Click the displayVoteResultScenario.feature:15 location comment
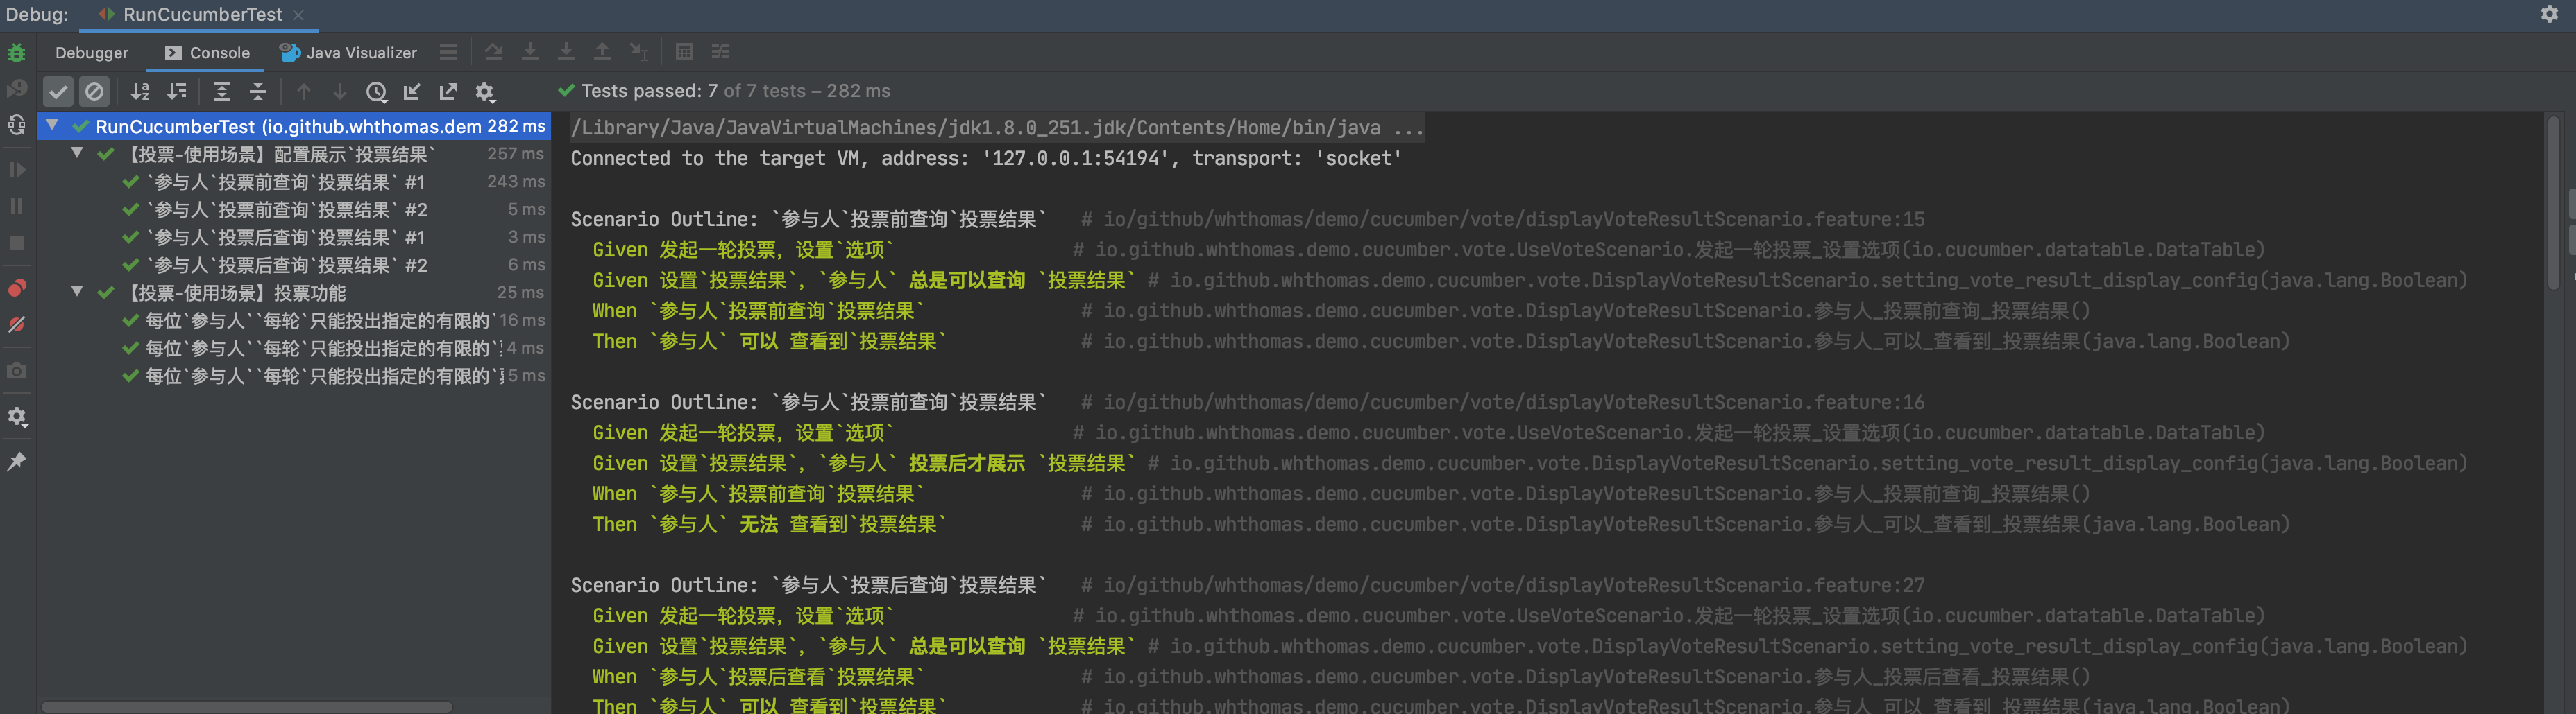 tap(1502, 218)
